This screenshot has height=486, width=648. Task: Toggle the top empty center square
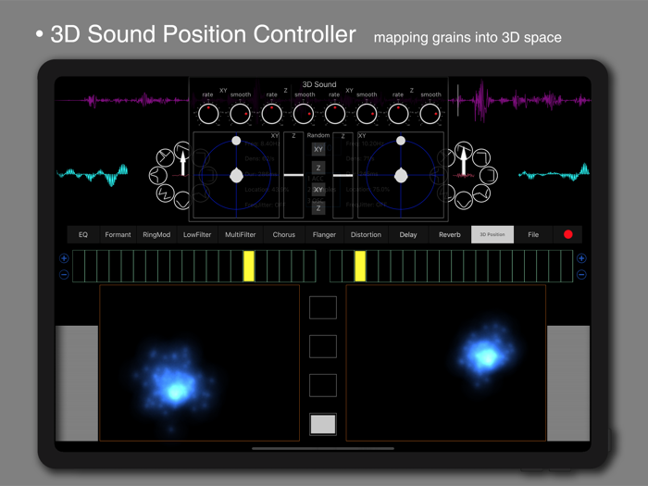[x=323, y=307]
